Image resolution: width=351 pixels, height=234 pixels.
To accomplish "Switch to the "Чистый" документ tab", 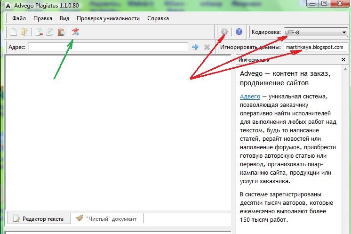I will [x=107, y=218].
